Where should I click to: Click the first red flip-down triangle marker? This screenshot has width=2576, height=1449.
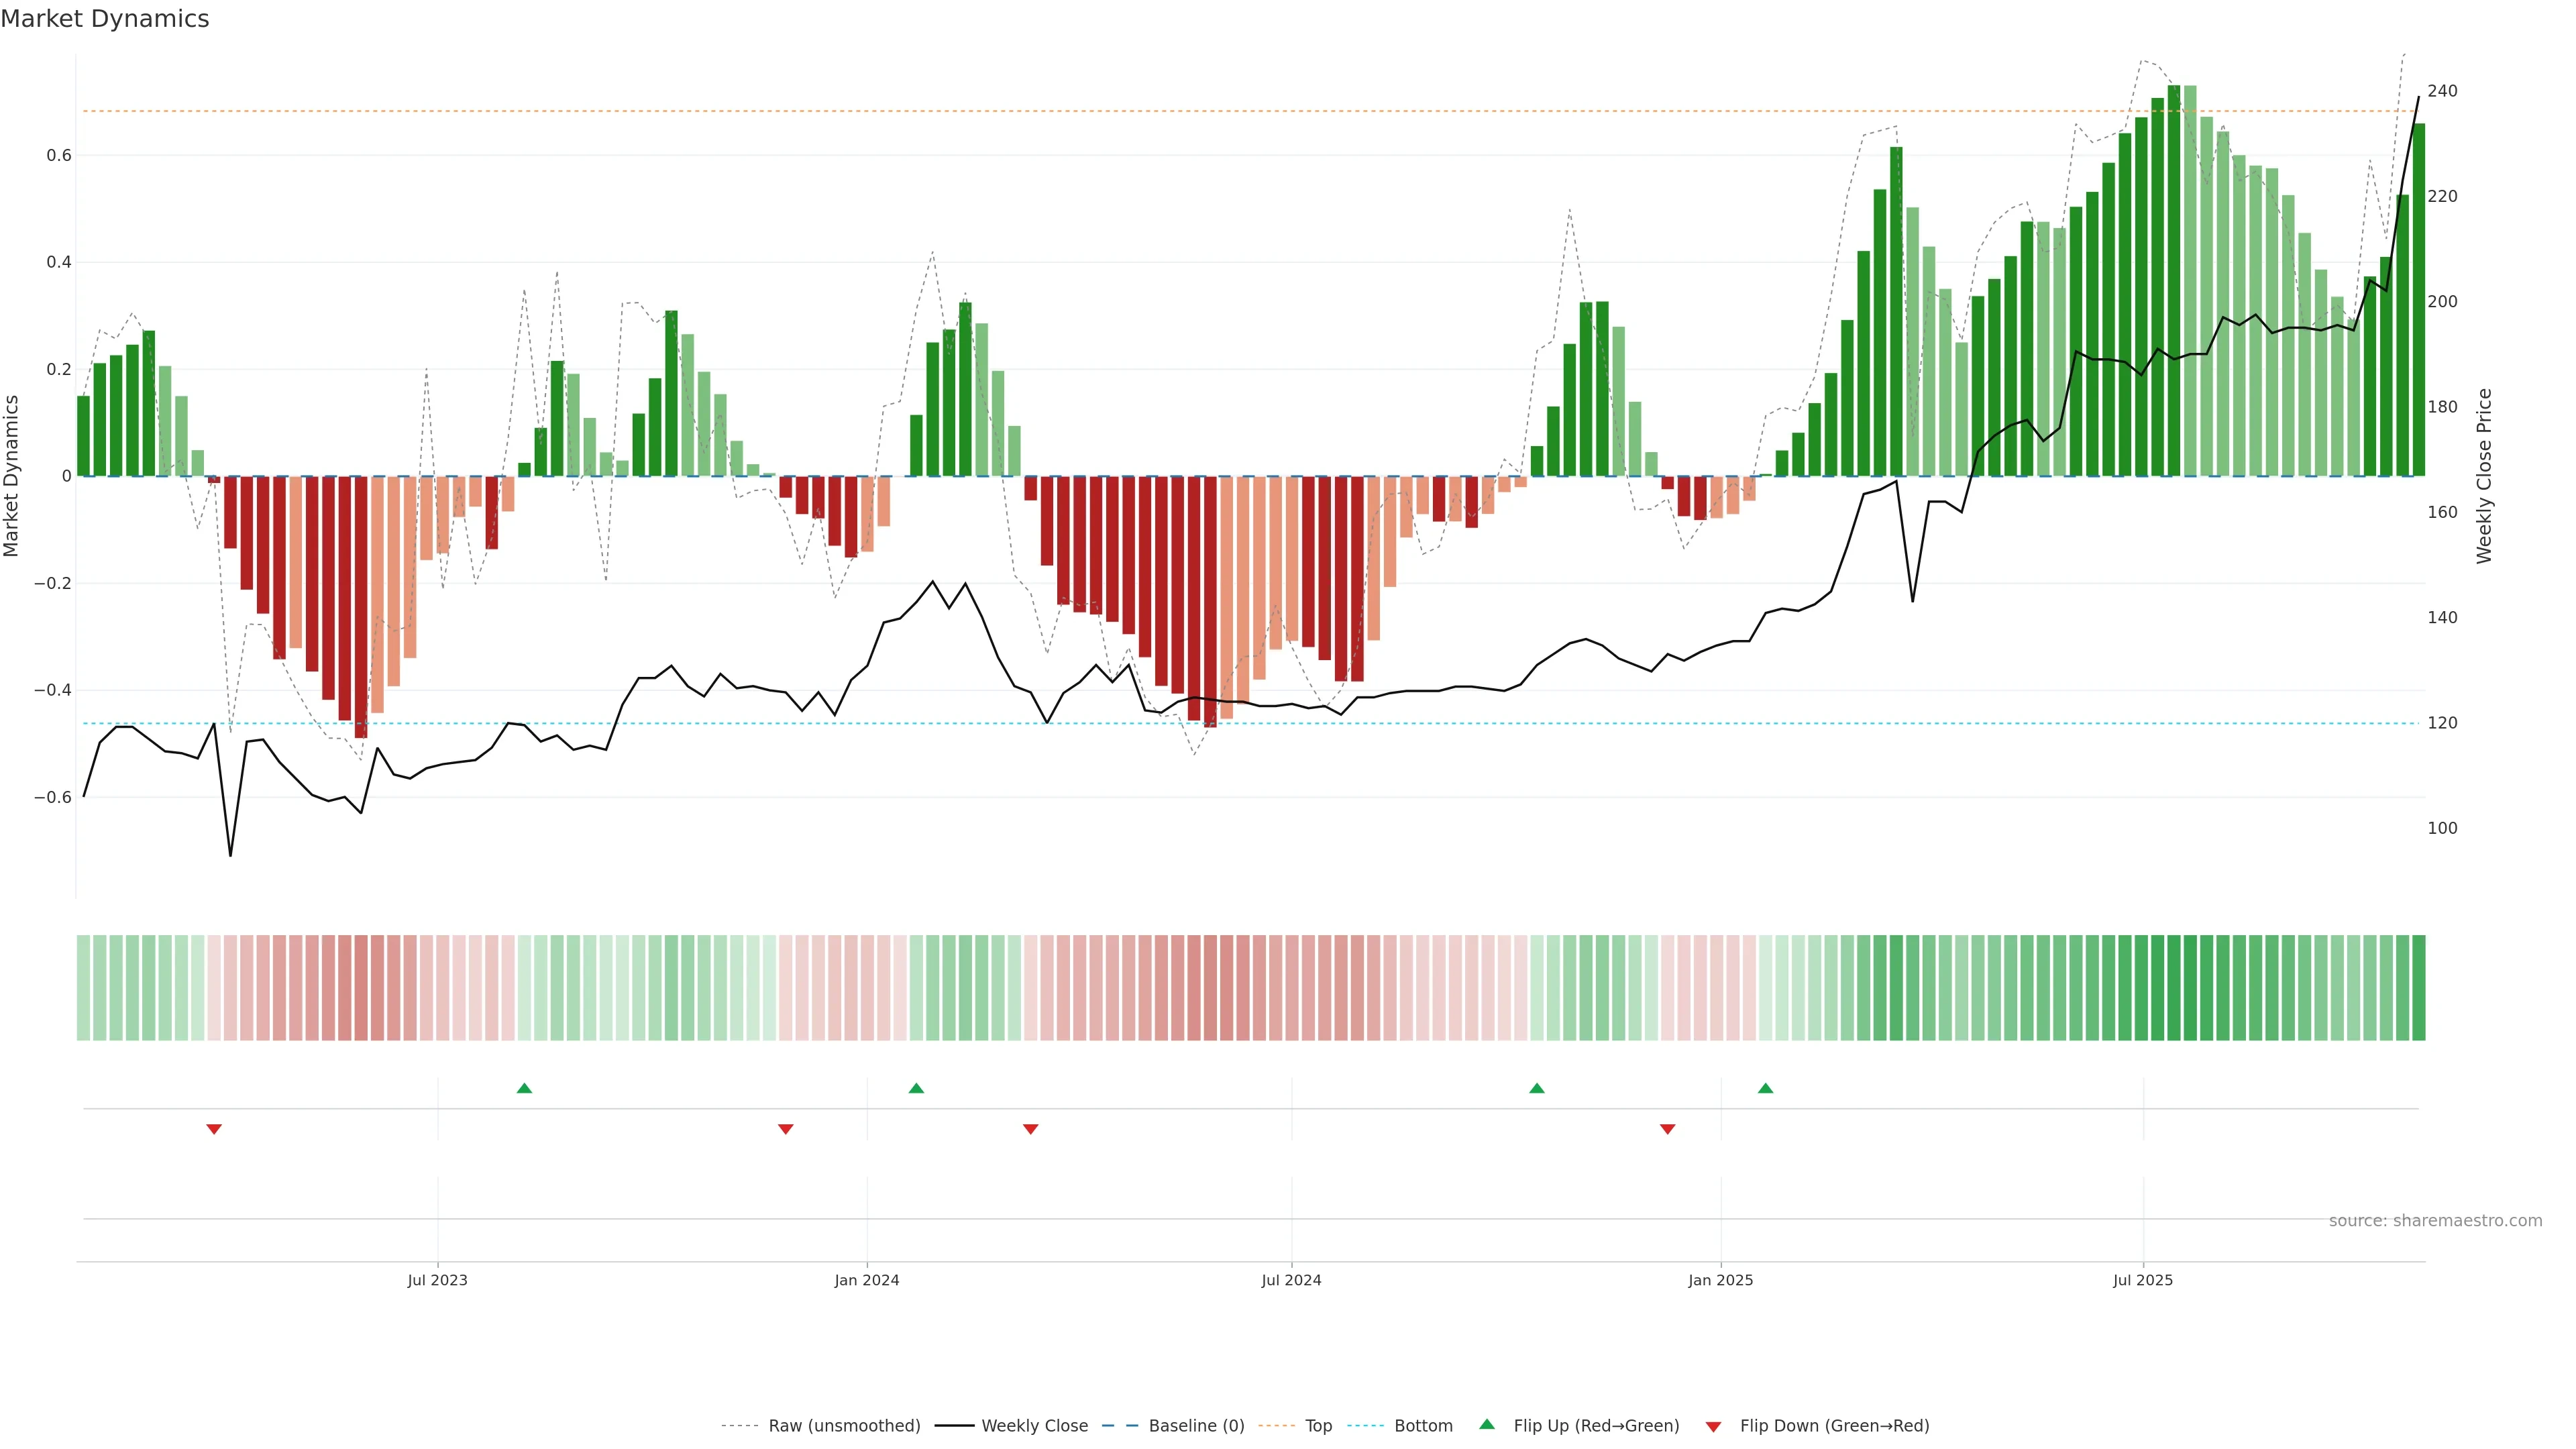point(214,1129)
